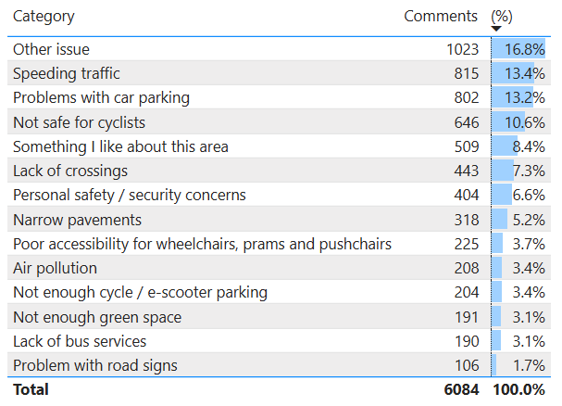Select the 'Other issue' row
The image size is (562, 406).
tap(51, 49)
